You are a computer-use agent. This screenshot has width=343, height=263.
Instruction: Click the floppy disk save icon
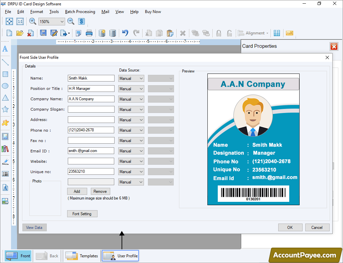pyautogui.click(x=43, y=33)
